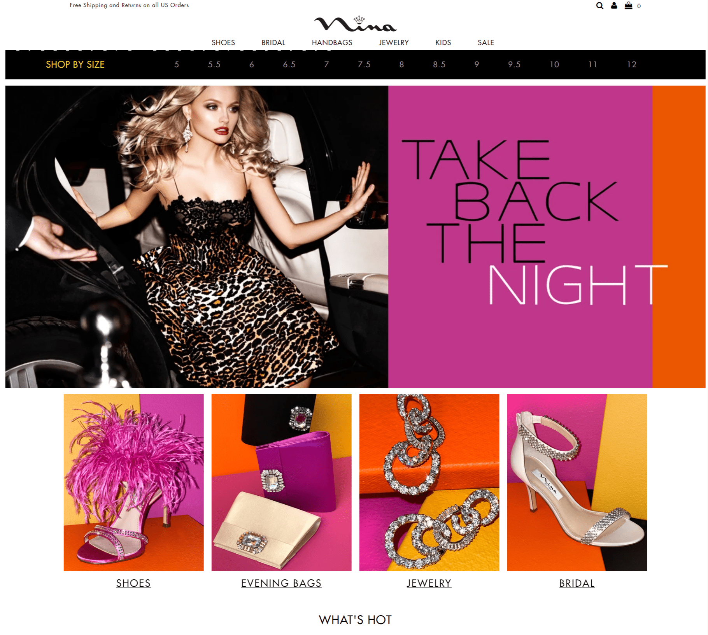This screenshot has width=708, height=635.
Task: Click the crystal earrings jewelry image
Action: click(429, 482)
